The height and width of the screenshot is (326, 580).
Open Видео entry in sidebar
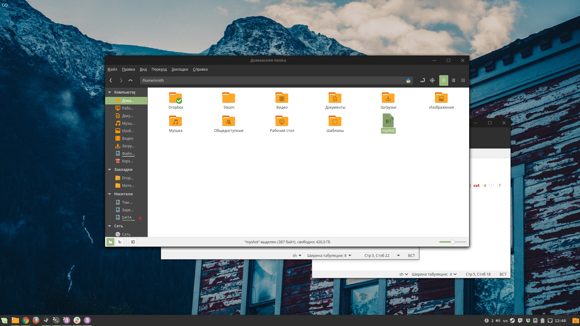pos(126,138)
